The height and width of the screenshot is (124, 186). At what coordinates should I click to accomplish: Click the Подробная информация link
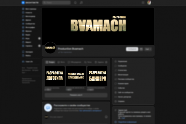click(127, 122)
